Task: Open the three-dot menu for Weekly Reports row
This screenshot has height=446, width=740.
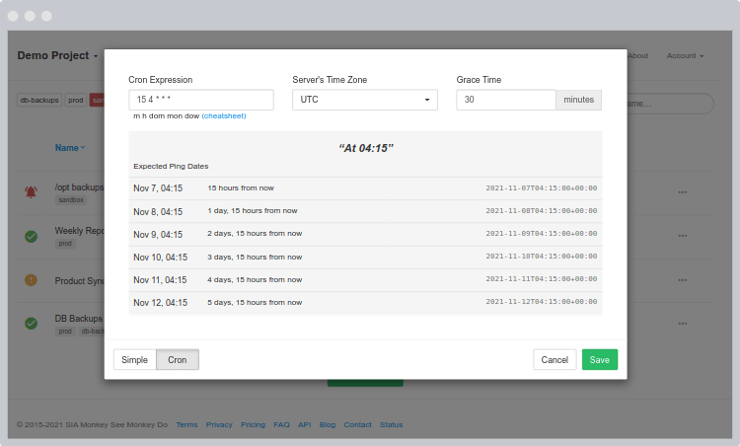Action: [683, 236]
